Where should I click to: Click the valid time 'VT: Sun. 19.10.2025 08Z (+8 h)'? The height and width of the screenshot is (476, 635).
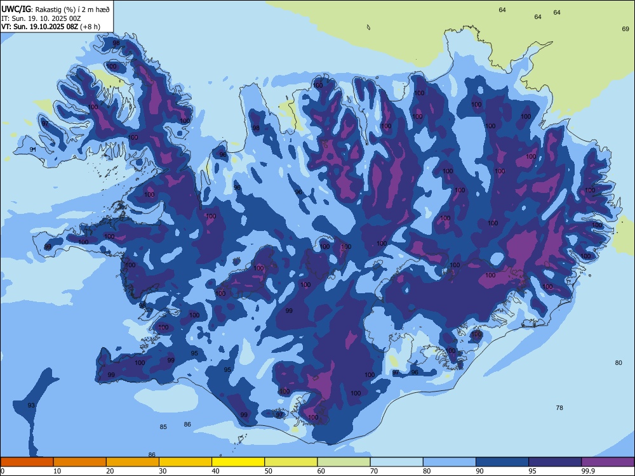51,27
